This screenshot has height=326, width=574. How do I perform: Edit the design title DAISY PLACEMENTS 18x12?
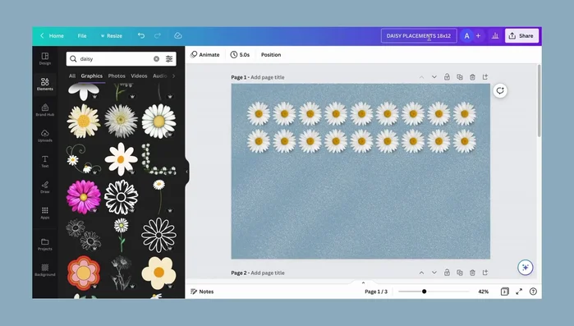pos(419,36)
